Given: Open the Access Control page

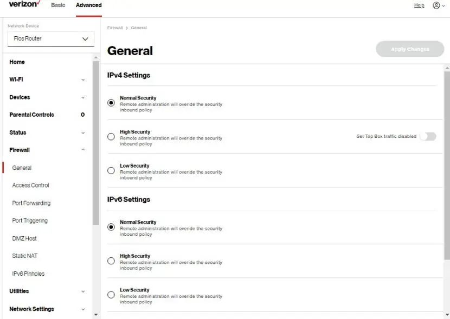Looking at the screenshot, I should pos(30,185).
